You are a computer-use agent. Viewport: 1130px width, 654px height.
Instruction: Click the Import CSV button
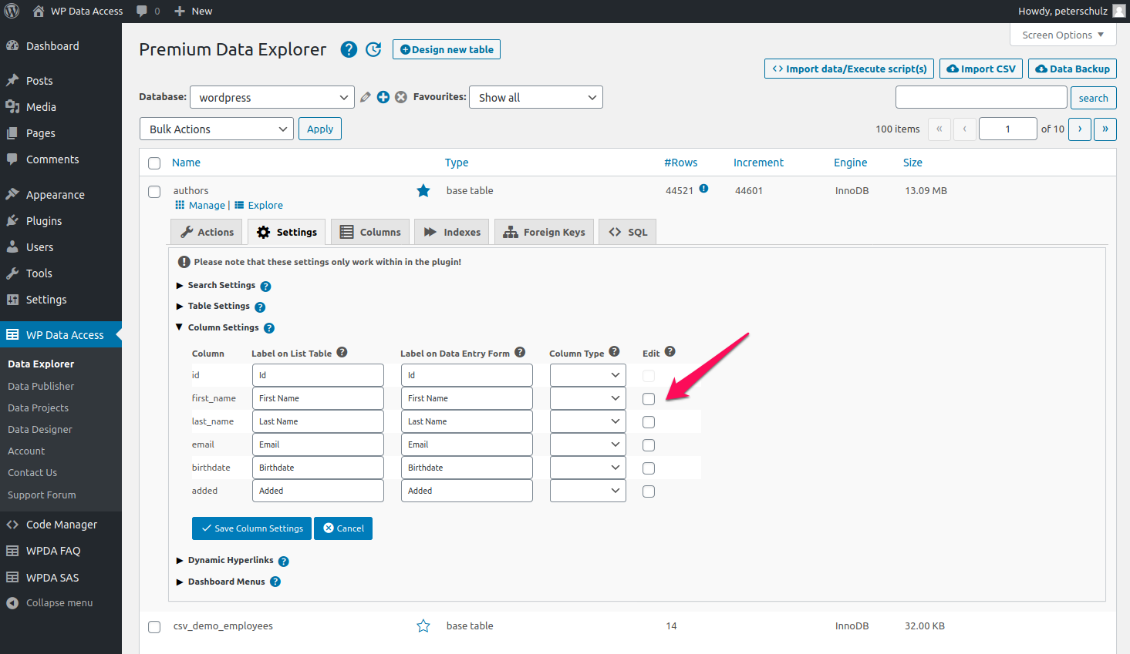point(981,69)
